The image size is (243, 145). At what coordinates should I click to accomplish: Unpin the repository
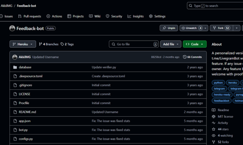point(169,28)
